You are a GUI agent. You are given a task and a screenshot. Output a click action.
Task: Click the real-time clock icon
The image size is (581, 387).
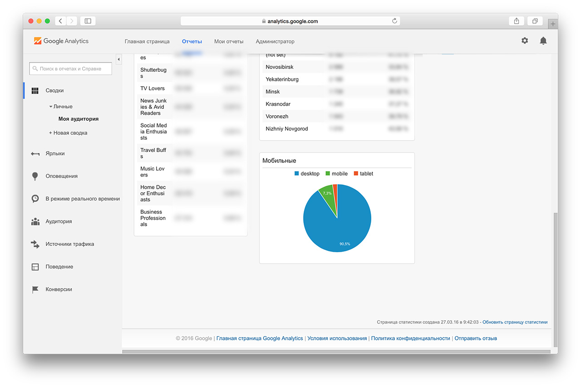(x=35, y=199)
